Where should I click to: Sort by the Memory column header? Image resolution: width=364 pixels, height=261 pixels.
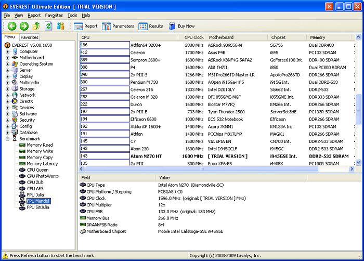[x=329, y=37]
